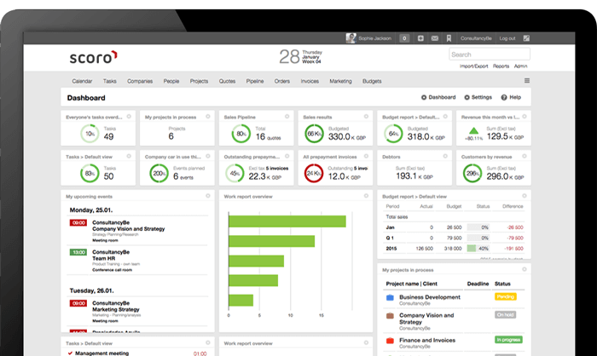The width and height of the screenshot is (597, 356).
Task: Click Sophie Jackson's profile avatar
Action: click(x=351, y=38)
